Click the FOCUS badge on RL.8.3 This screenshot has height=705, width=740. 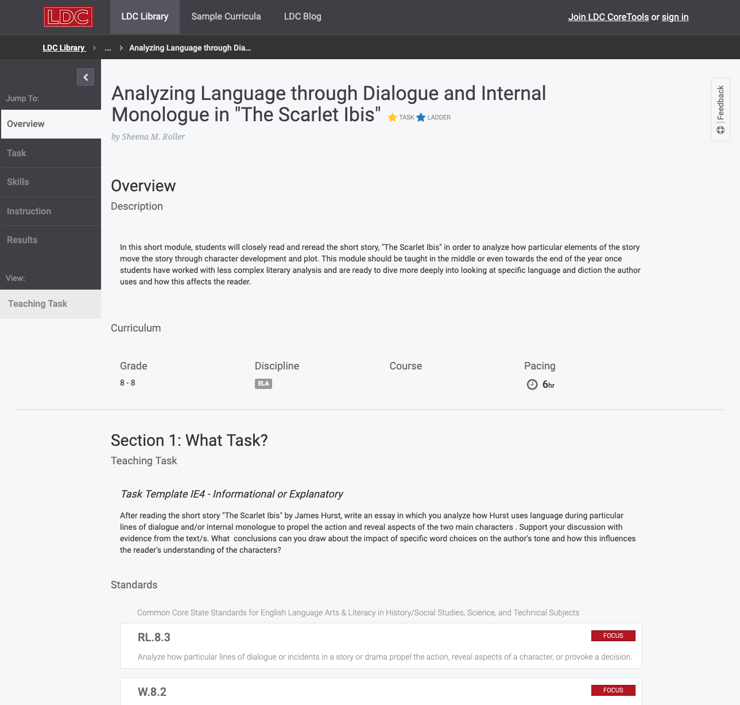tap(613, 635)
